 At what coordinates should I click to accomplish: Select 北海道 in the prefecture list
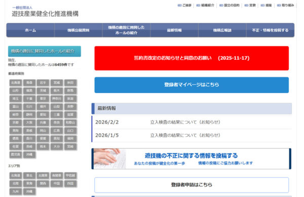coord(16,83)
